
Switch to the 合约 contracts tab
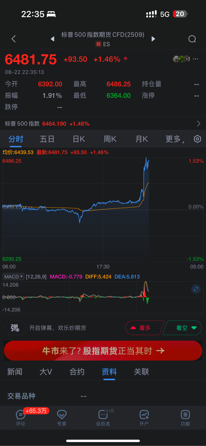click(77, 372)
